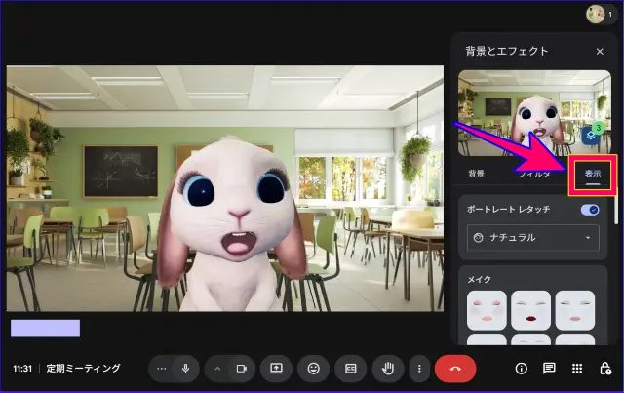Viewport: 624px width, 393px height.
Task: Open applied effects layers badge
Action: coord(593,134)
